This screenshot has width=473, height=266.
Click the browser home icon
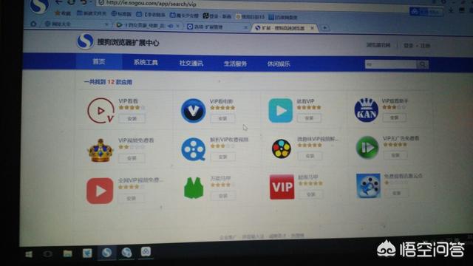click(x=33, y=24)
